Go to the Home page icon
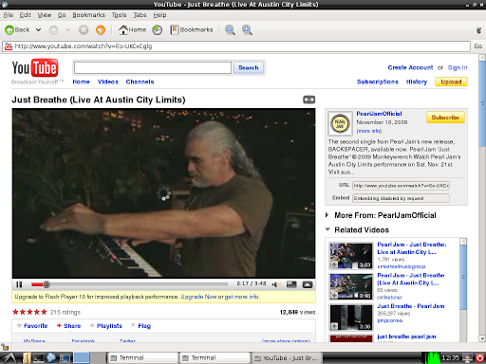 point(123,30)
